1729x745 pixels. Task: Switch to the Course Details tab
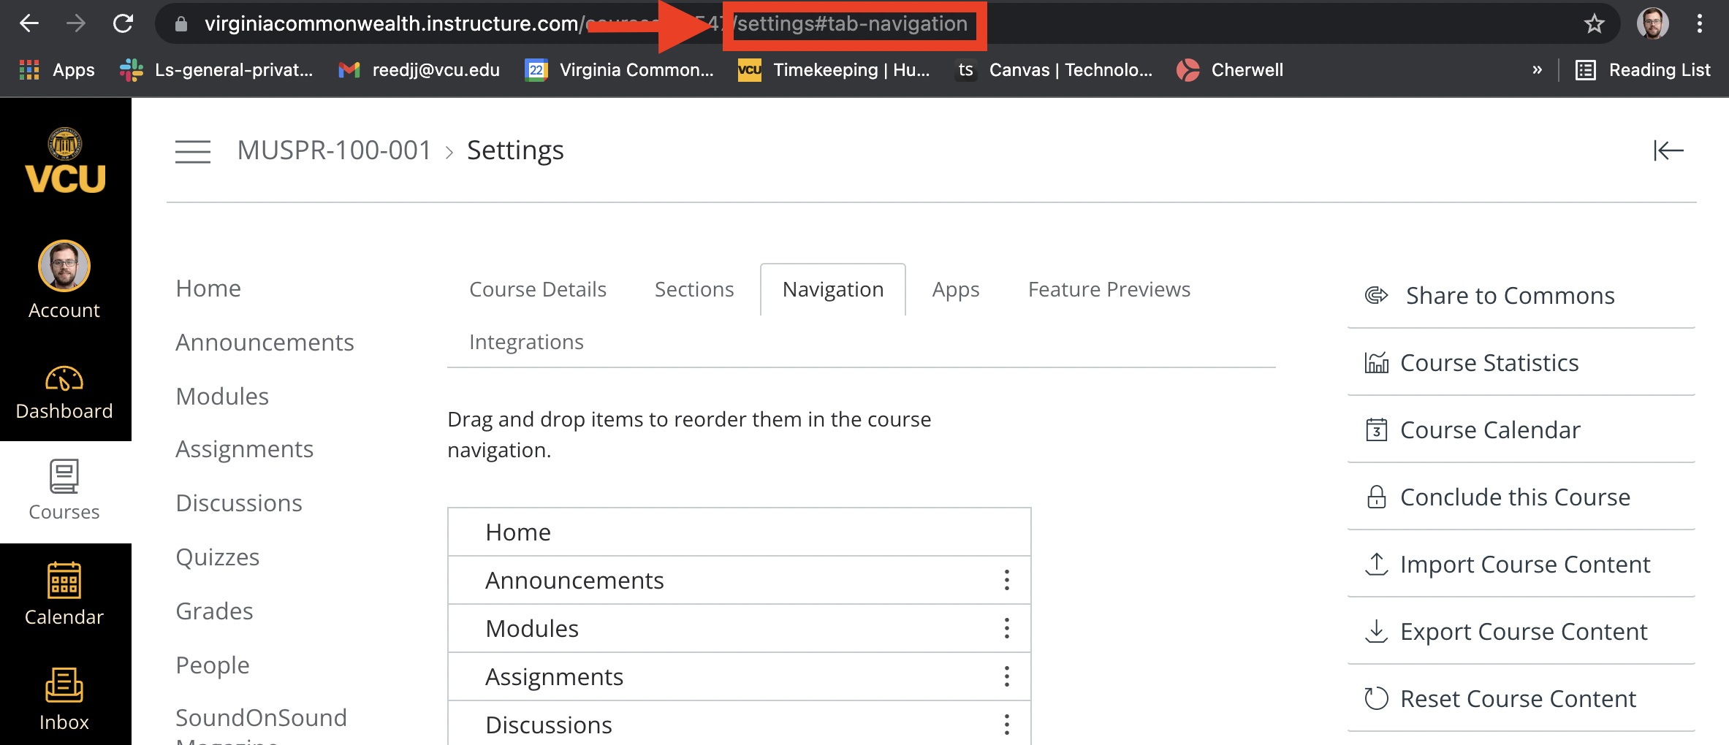point(537,289)
